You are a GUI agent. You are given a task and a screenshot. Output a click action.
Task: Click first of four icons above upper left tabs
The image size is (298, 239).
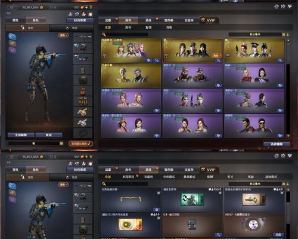point(70,14)
